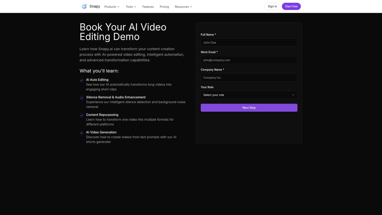
Task: Click the 'Content Repurposing' title text
Action: tap(102, 115)
